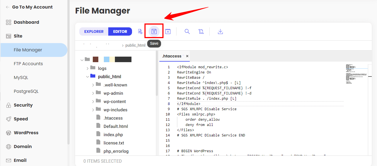
Task: Open search with the magnifier icon
Action: (x=187, y=31)
